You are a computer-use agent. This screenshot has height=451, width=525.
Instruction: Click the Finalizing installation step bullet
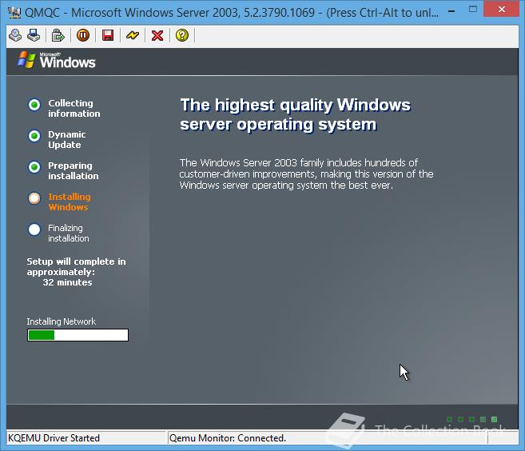point(34,229)
